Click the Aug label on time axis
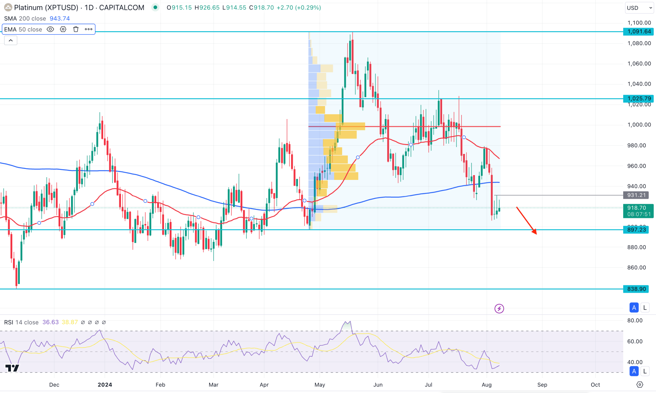 tap(487, 385)
